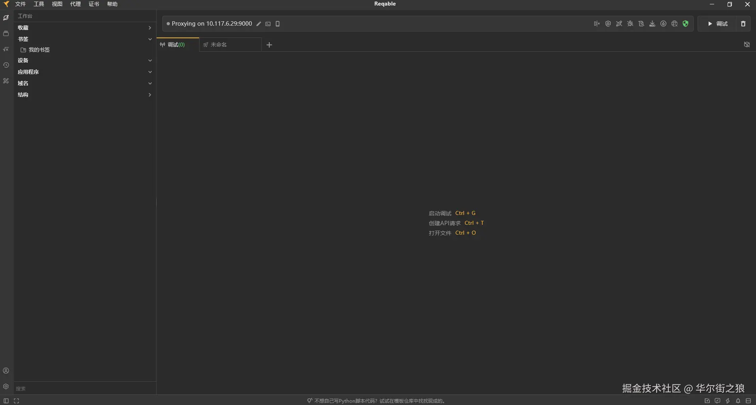This screenshot has height=405, width=756.
Task: Edit proxy address with the pencil icon
Action: click(259, 24)
